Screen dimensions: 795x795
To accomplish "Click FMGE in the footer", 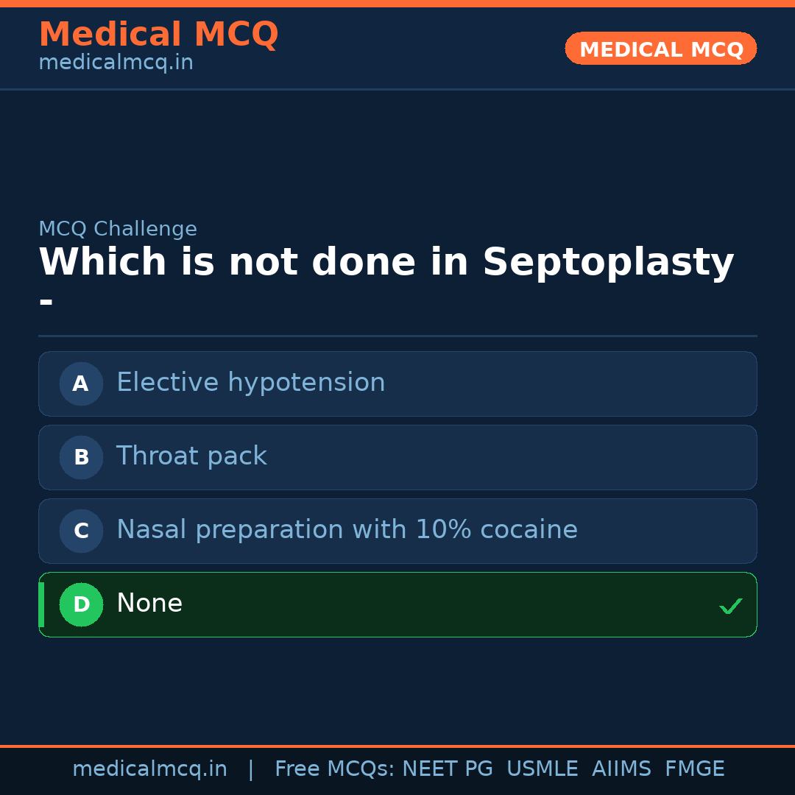I will tap(694, 769).
